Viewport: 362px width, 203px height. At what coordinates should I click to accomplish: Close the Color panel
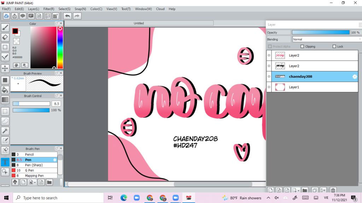pyautogui.click(x=61, y=24)
